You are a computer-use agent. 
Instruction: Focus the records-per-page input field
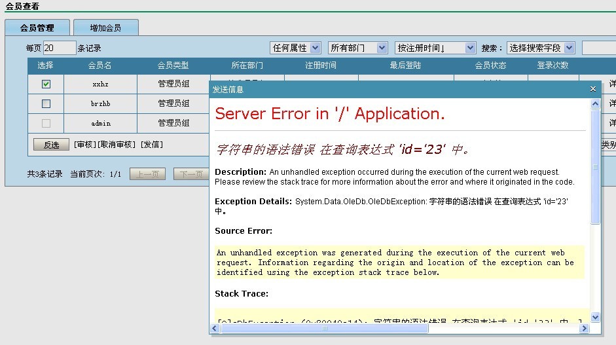[x=60, y=48]
